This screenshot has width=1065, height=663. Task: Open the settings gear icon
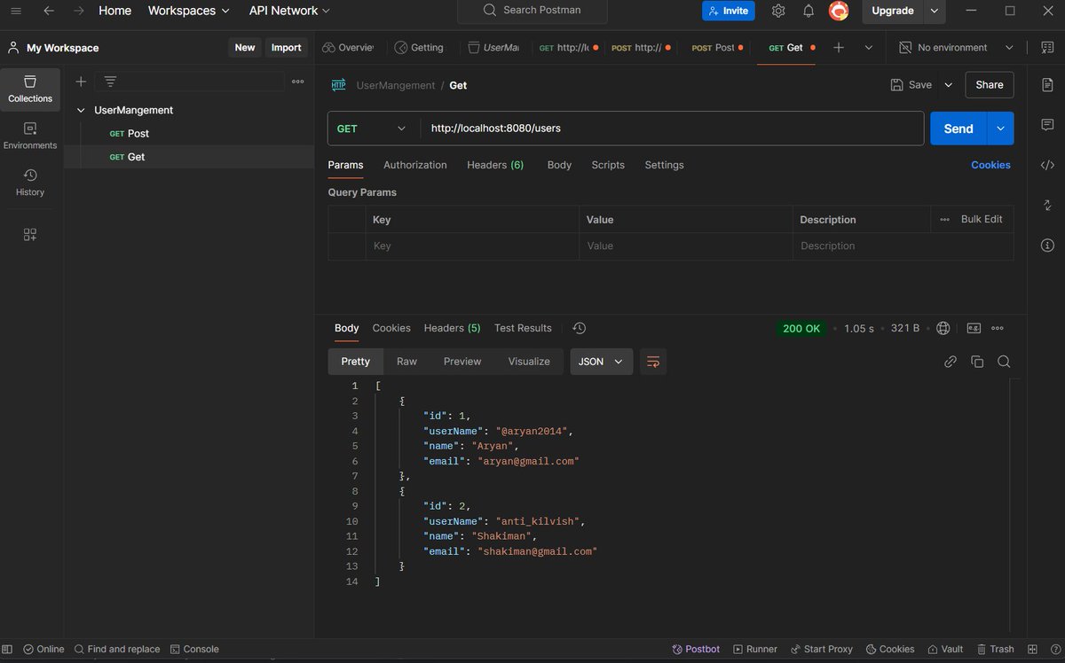[778, 11]
